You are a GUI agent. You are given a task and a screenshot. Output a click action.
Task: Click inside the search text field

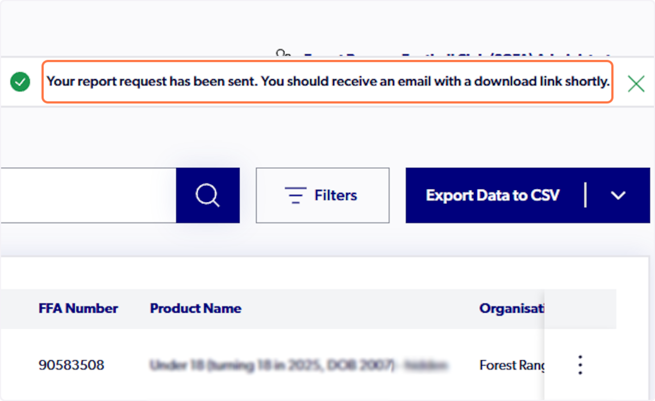click(88, 195)
